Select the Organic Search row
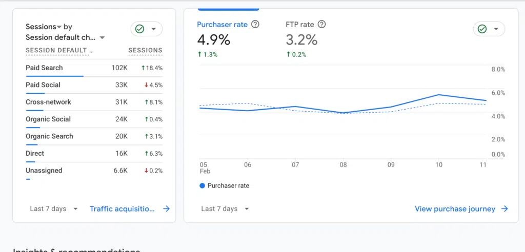Image resolution: width=525 pixels, height=252 pixels. click(x=94, y=136)
